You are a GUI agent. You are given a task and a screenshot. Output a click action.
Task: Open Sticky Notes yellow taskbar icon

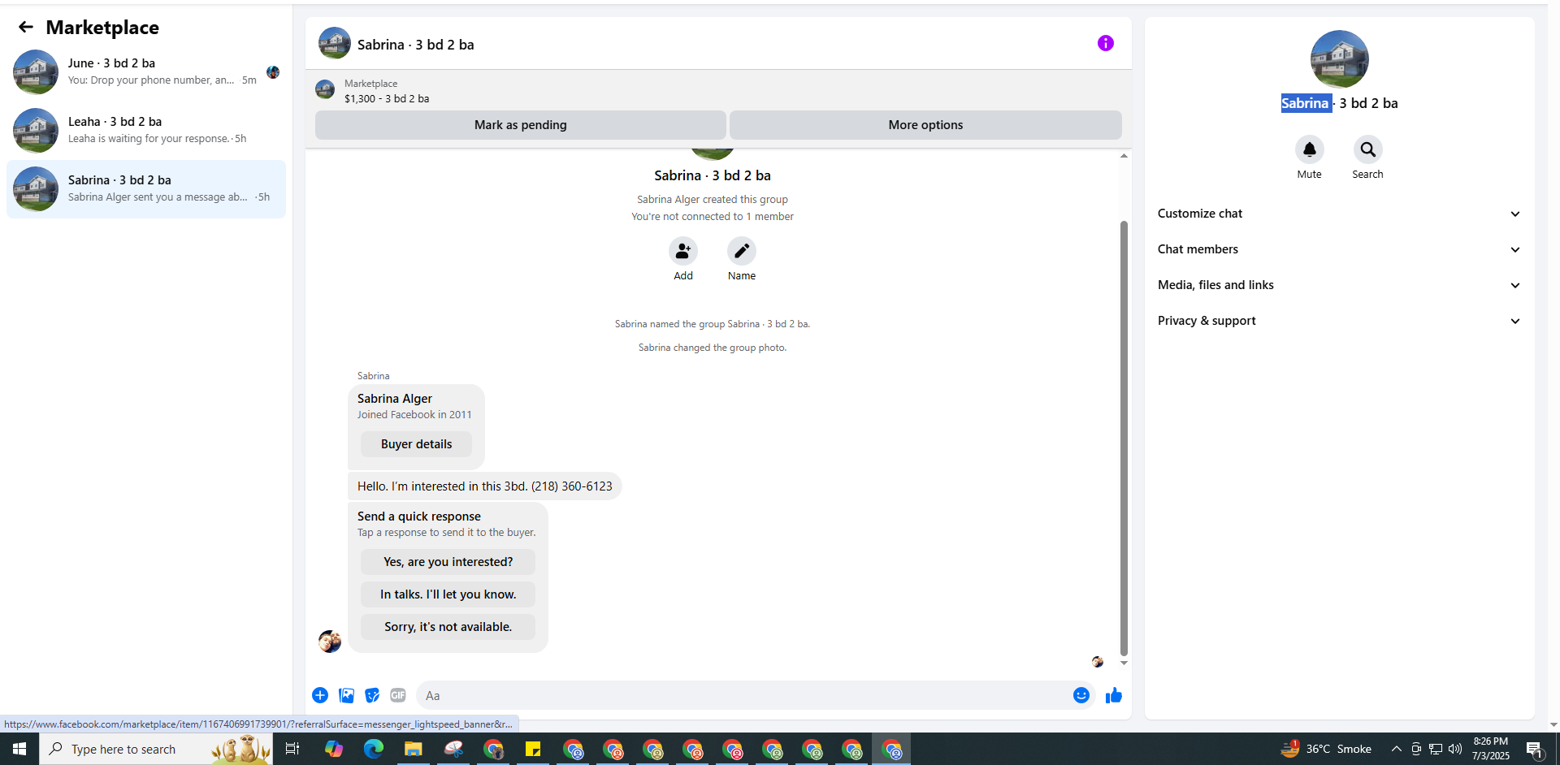[533, 749]
